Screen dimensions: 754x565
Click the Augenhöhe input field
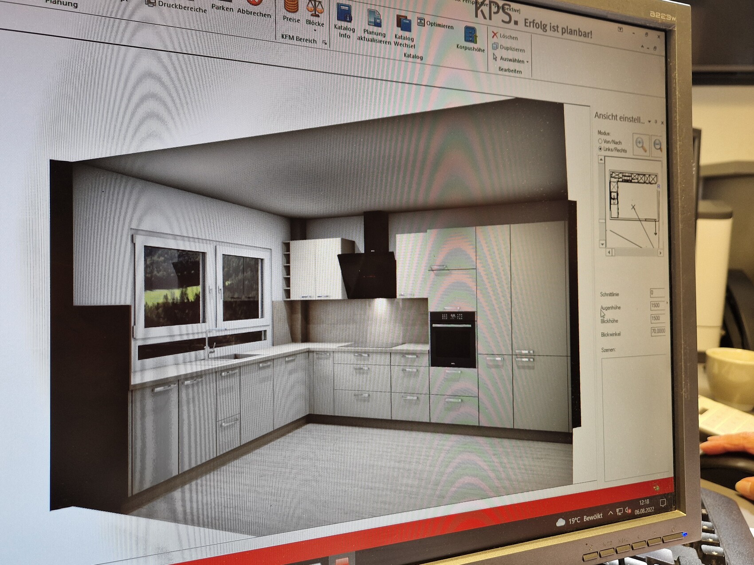point(657,305)
